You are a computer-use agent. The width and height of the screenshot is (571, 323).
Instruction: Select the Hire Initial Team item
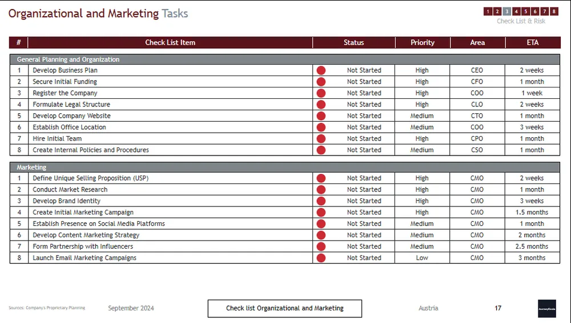pos(57,138)
